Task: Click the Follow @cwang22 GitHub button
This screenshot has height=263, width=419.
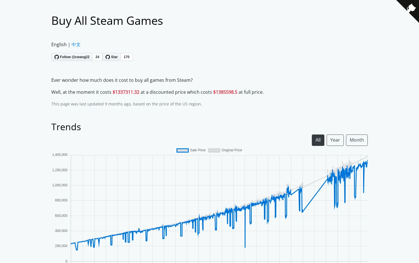Action: (72, 57)
